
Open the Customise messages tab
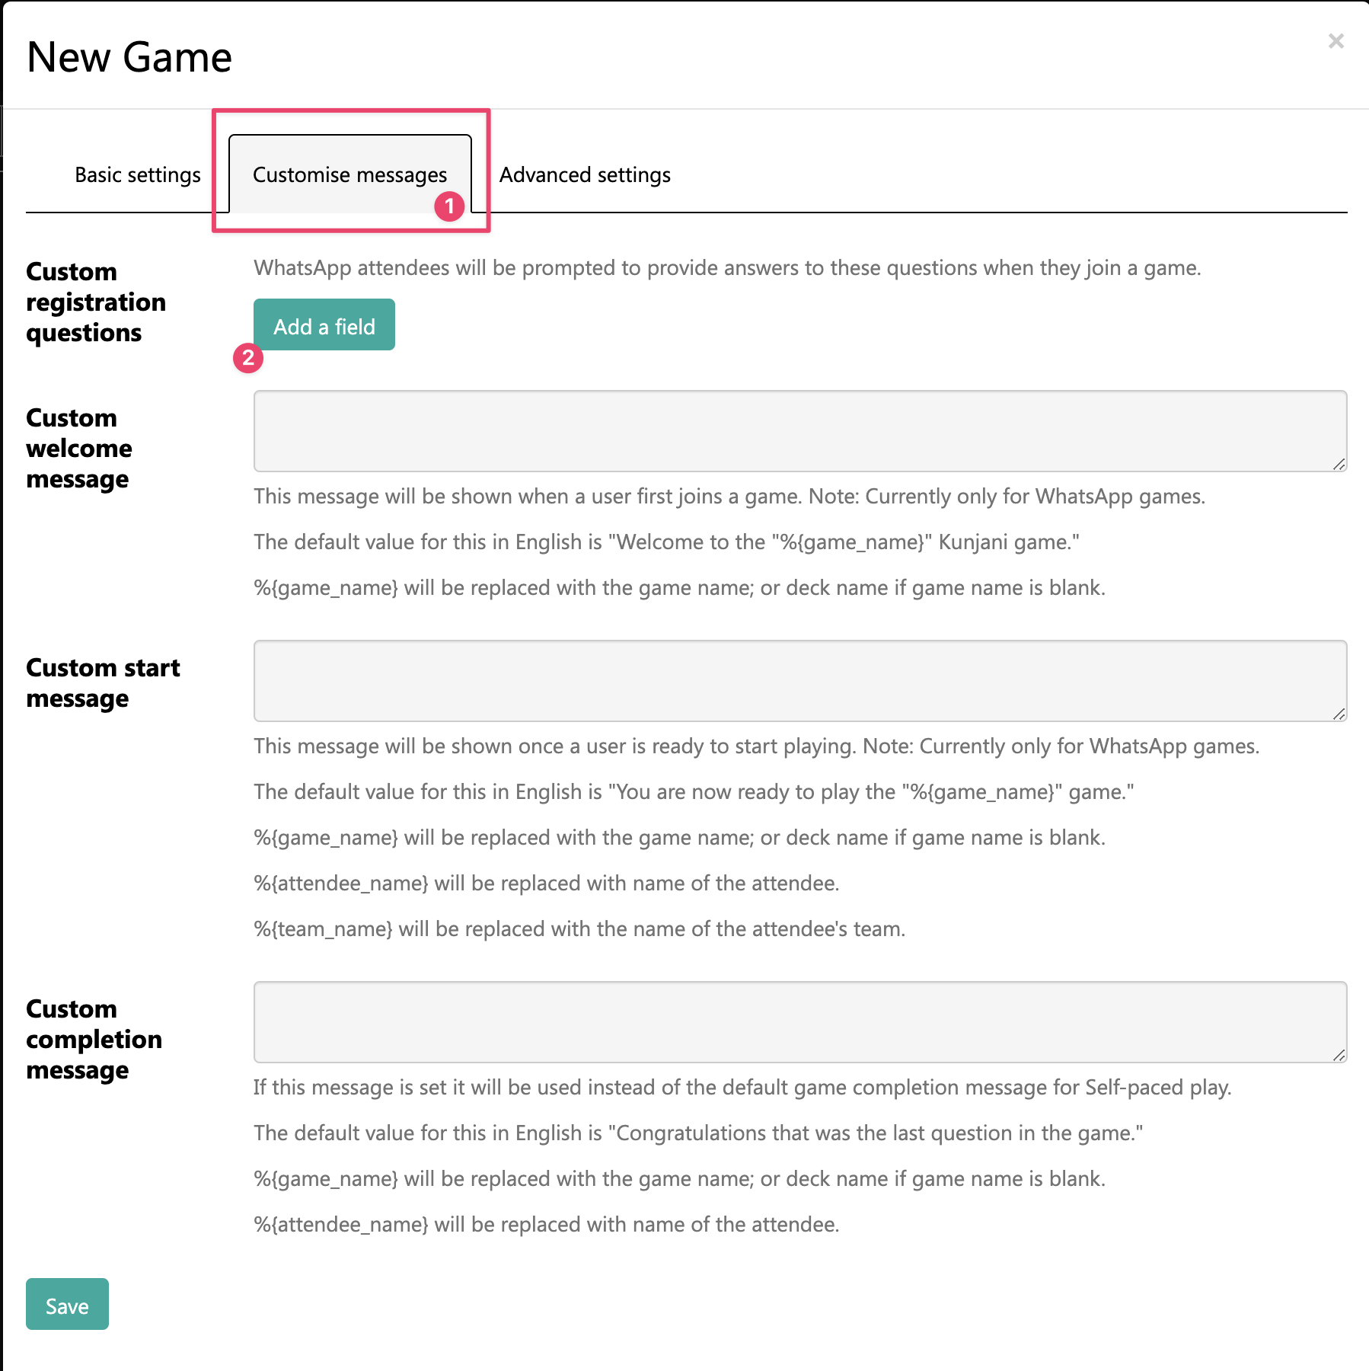pos(350,174)
